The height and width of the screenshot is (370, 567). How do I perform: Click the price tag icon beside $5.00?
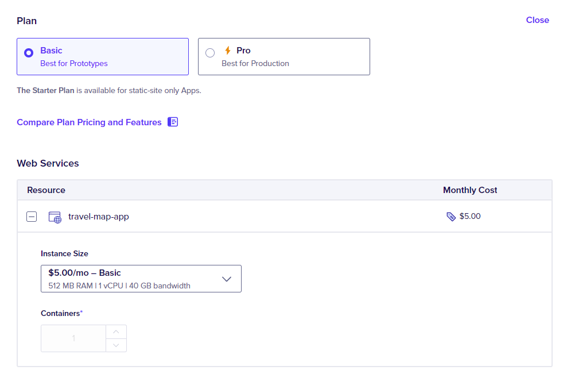coord(451,217)
